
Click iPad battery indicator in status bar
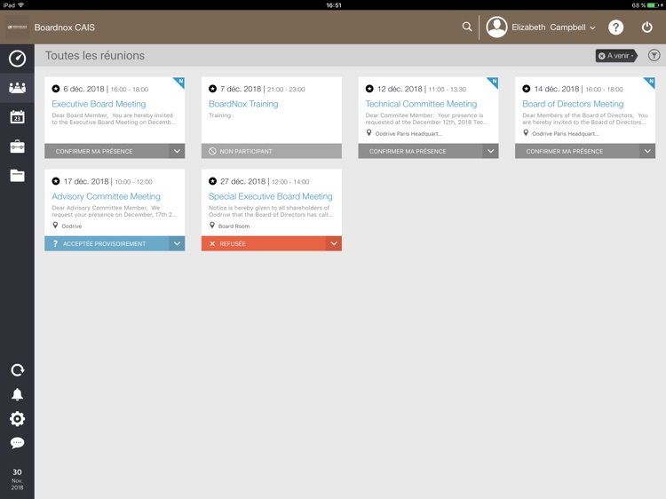point(654,5)
